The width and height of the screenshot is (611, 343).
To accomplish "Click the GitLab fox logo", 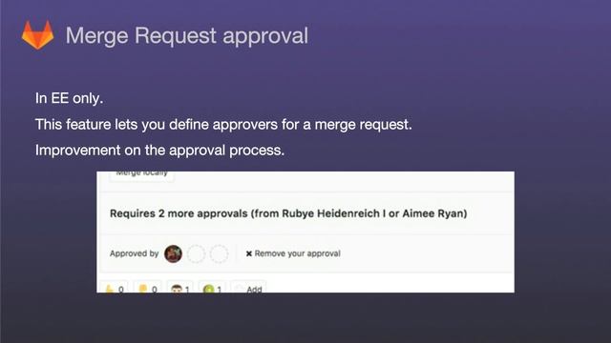I will point(38,35).
